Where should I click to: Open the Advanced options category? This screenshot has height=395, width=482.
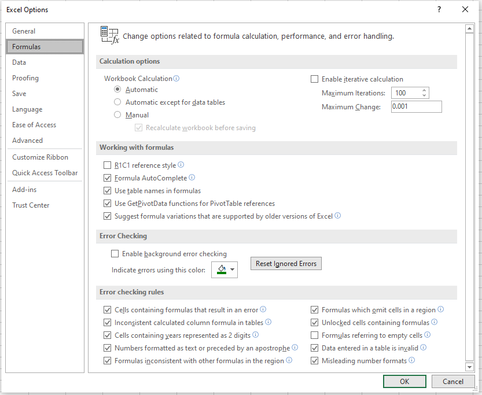[x=28, y=141]
